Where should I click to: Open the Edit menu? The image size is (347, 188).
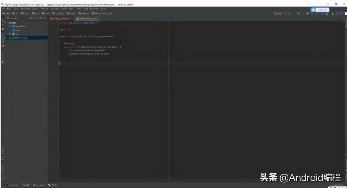[x=9, y=9]
